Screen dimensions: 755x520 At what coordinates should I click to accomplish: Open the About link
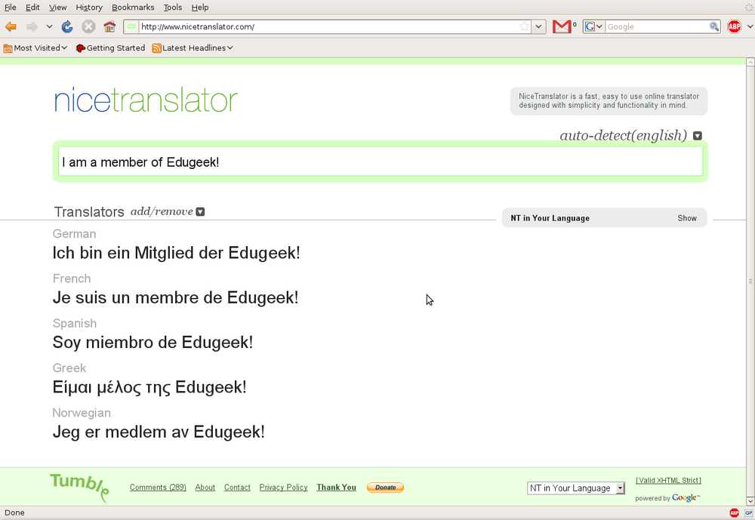pyautogui.click(x=205, y=488)
